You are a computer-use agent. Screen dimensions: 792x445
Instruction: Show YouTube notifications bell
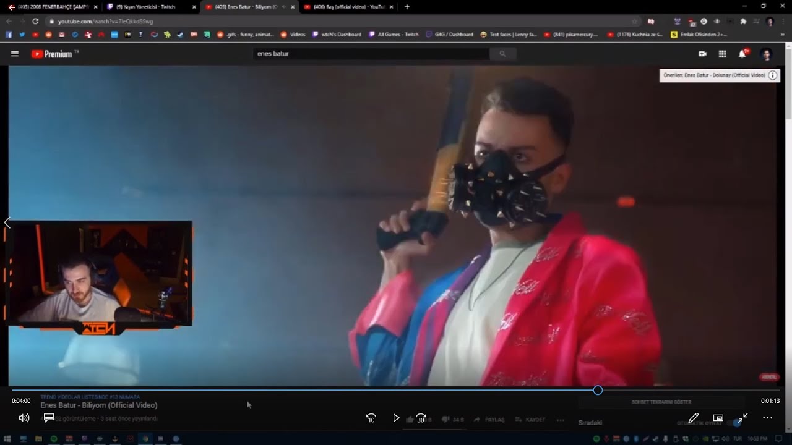click(742, 54)
